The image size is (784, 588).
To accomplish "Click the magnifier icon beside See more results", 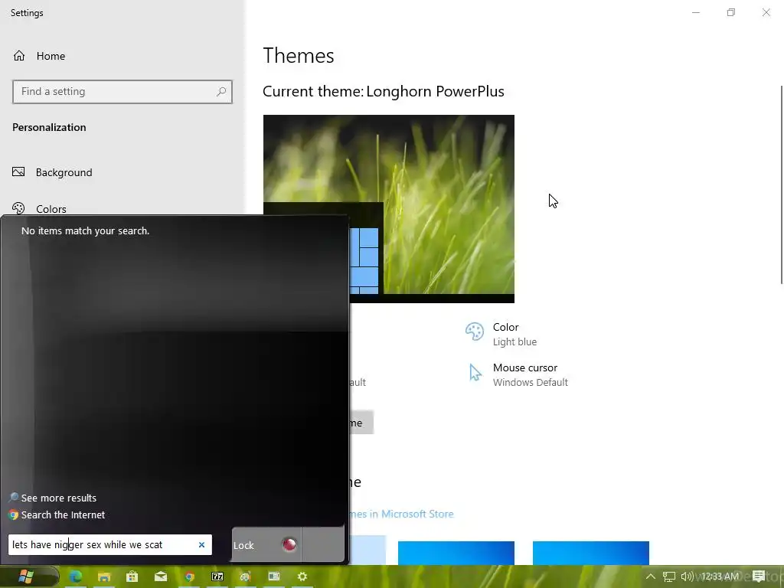I will pos(14,498).
